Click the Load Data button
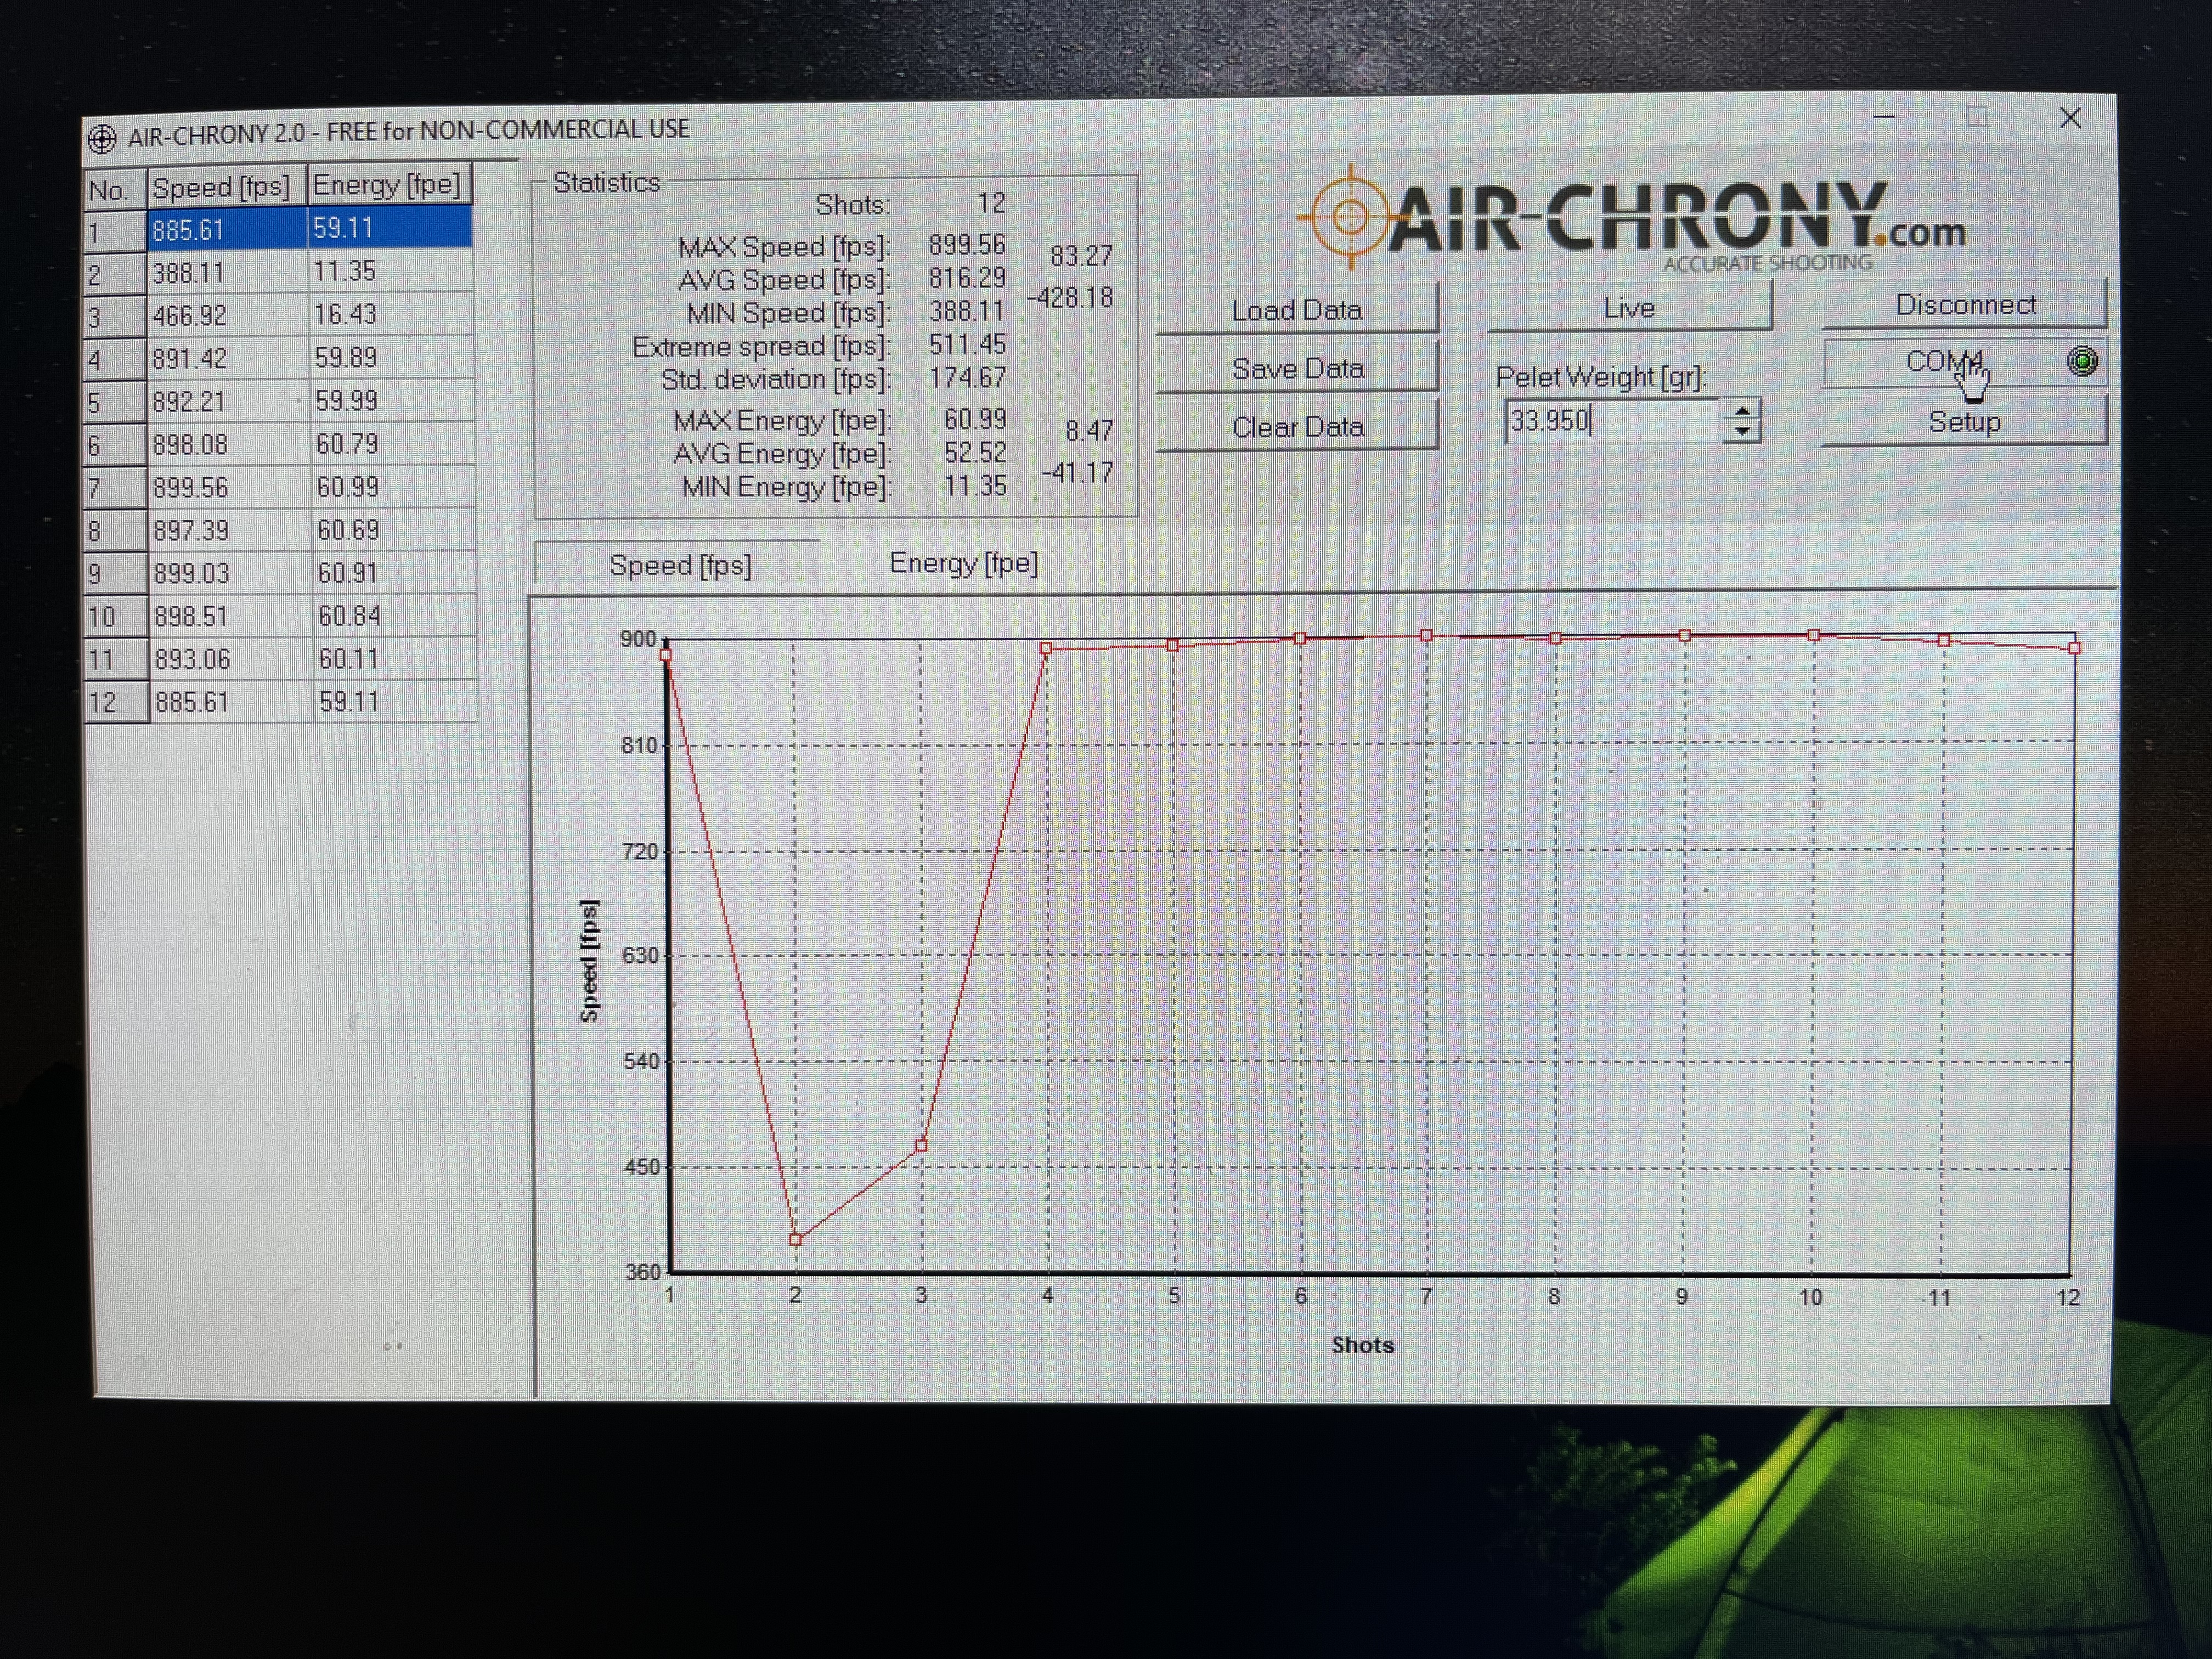2212x1659 pixels. 1297,309
